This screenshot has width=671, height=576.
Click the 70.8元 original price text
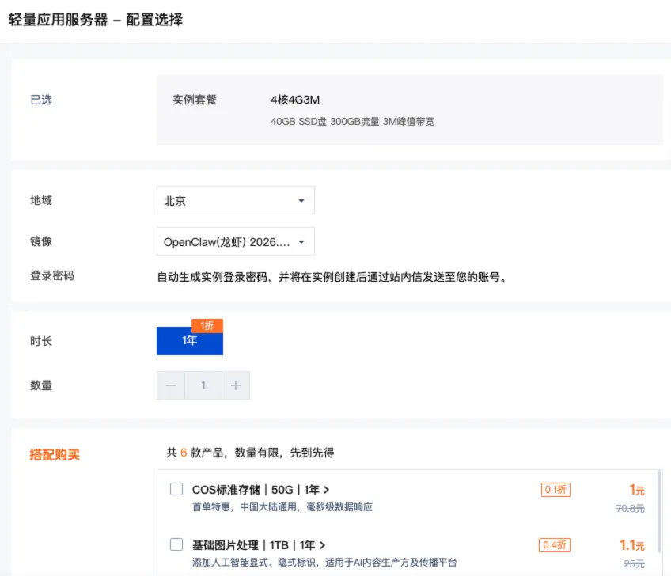631,508
